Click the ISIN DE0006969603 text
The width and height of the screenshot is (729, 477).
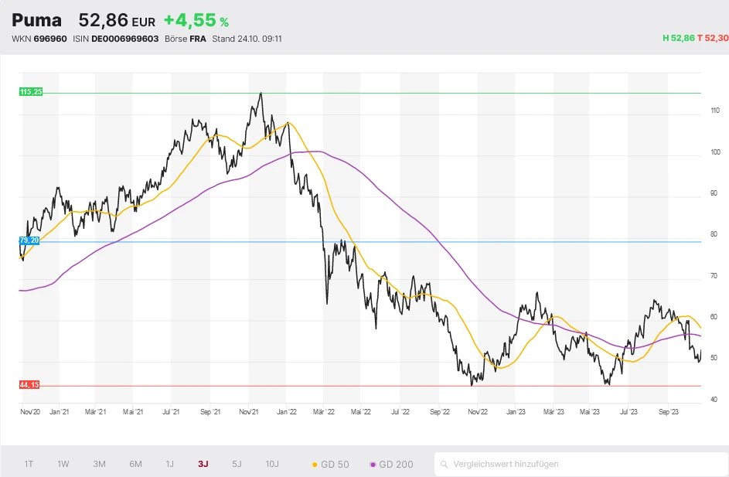click(x=115, y=39)
